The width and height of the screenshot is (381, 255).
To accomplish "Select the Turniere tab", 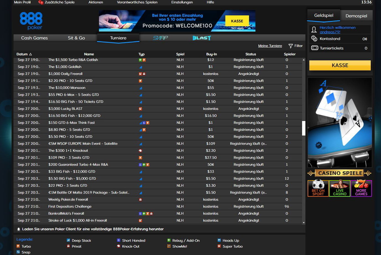I will click(118, 38).
